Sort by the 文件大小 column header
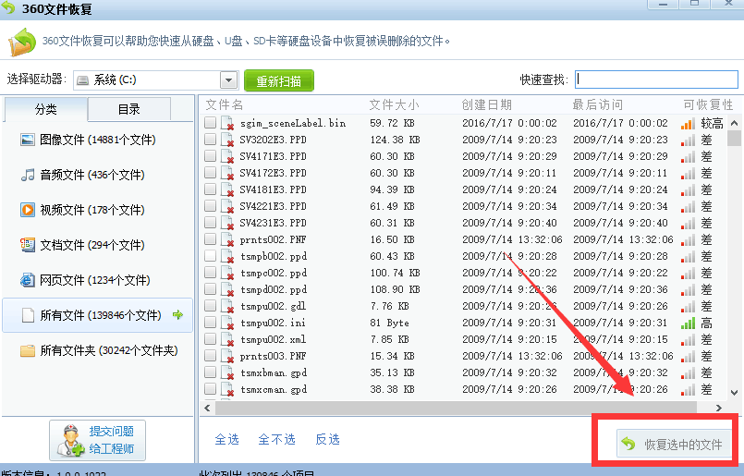 [x=394, y=104]
